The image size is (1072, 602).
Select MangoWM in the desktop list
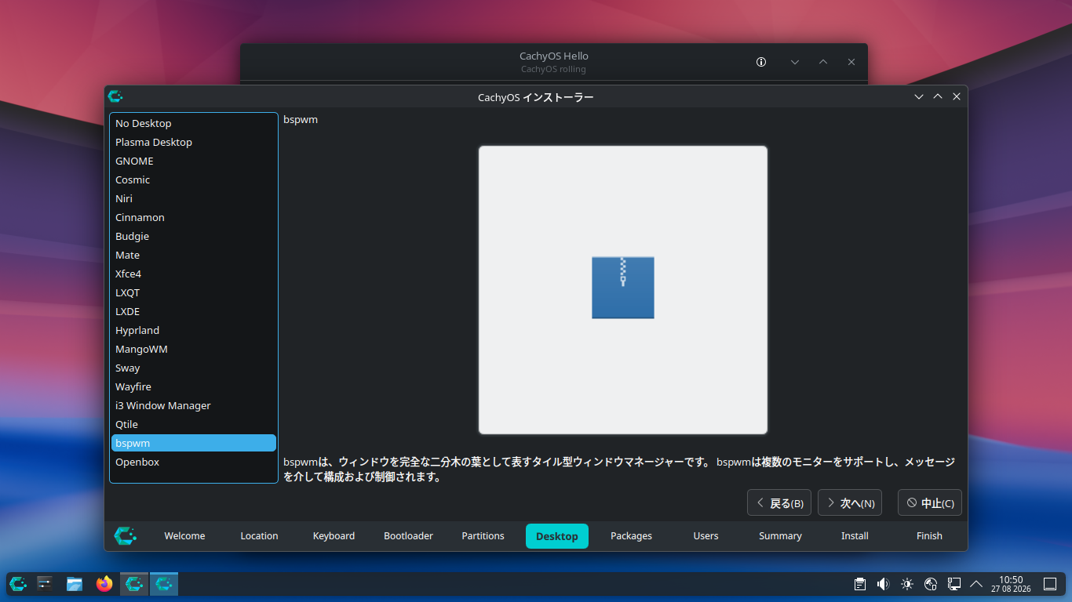(194, 349)
